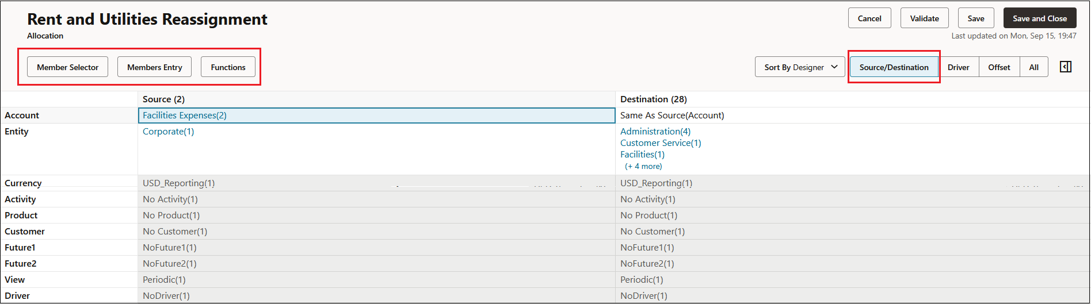Cancel the allocation edits
1091x304 pixels.
869,18
